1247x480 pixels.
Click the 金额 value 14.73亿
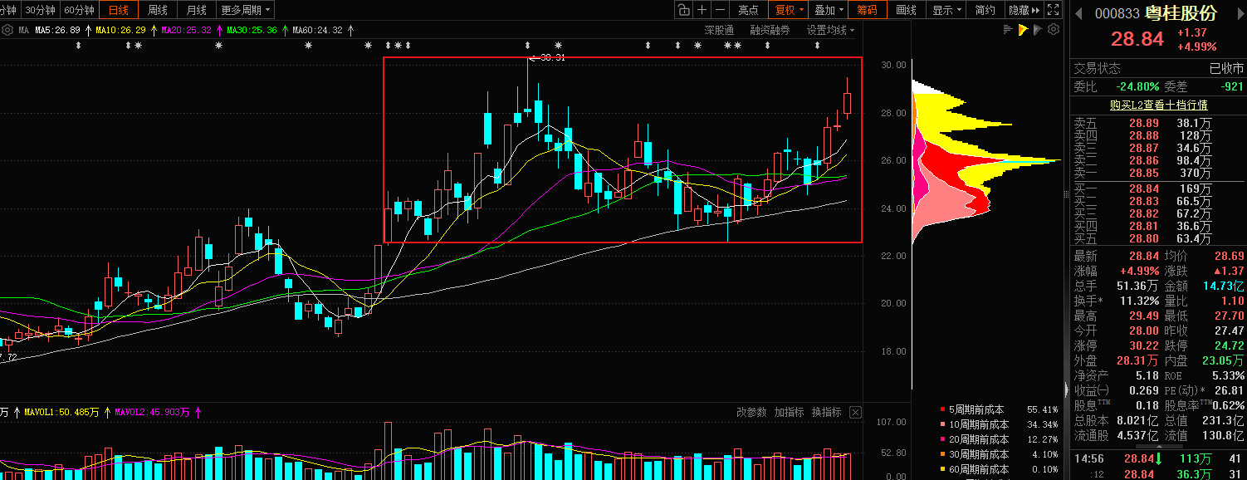coord(1223,286)
